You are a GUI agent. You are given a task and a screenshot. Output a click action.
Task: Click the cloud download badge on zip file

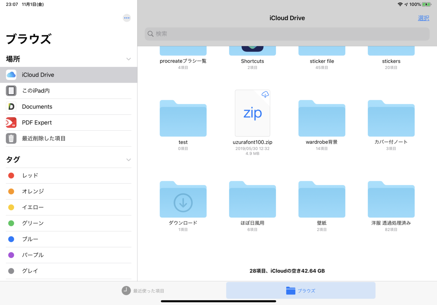265,95
